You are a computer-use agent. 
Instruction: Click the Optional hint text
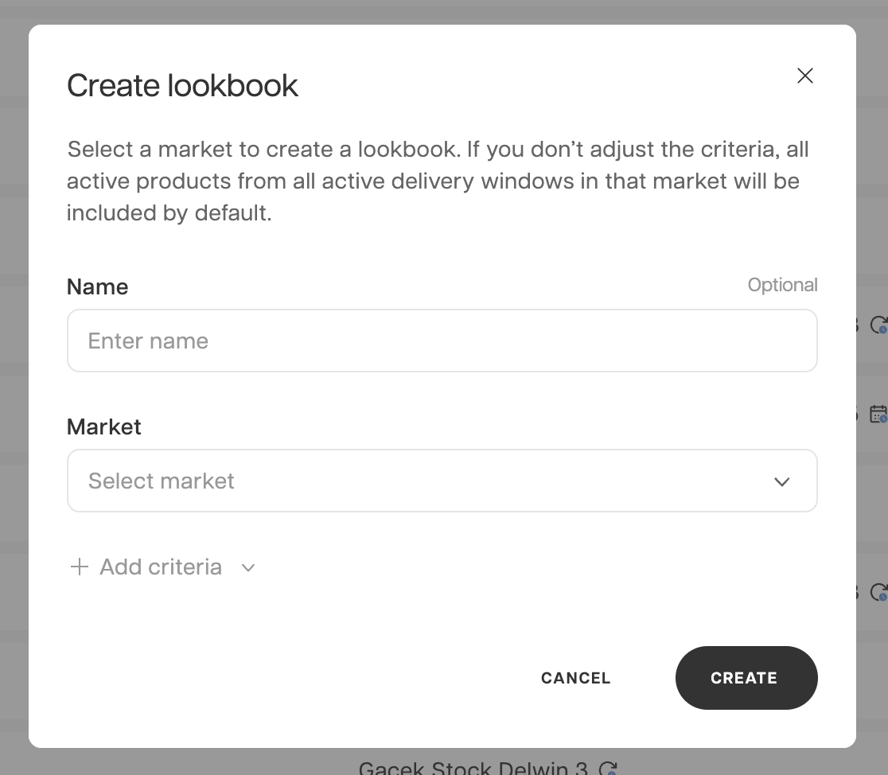click(x=782, y=285)
